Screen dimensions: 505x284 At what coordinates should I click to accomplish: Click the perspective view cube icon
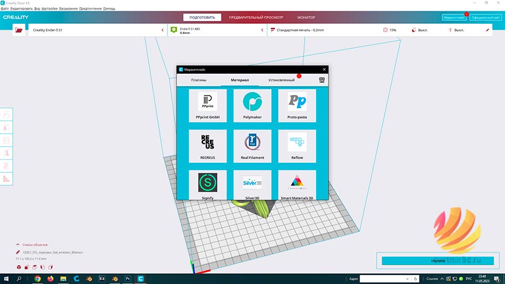[19, 267]
